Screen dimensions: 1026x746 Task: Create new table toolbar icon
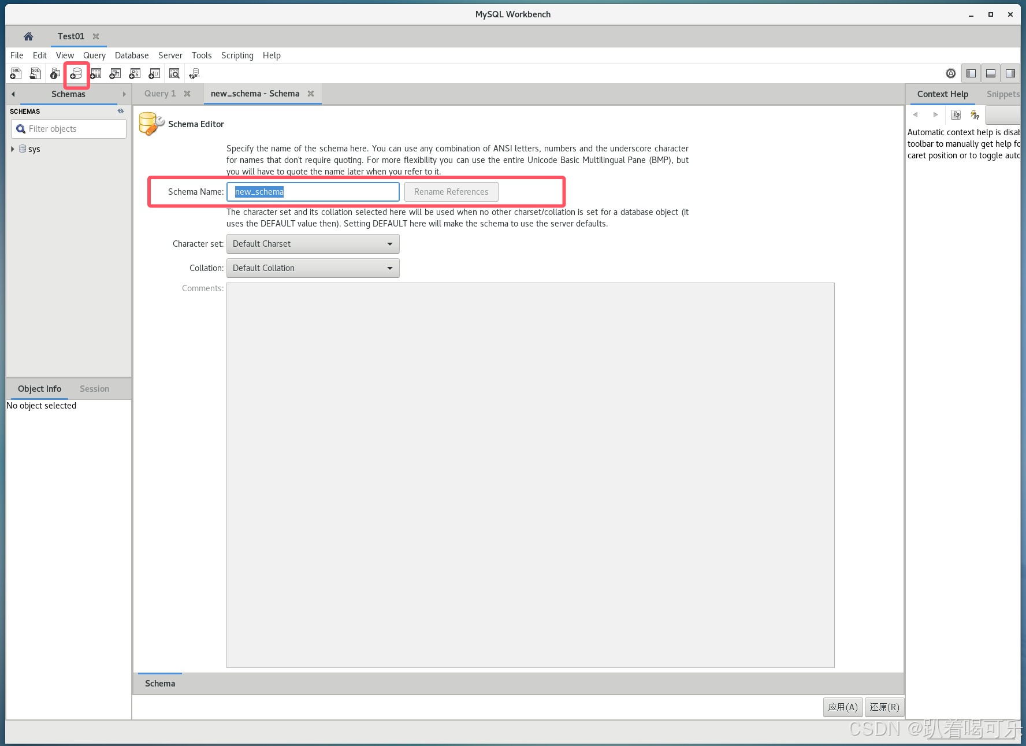coord(95,73)
